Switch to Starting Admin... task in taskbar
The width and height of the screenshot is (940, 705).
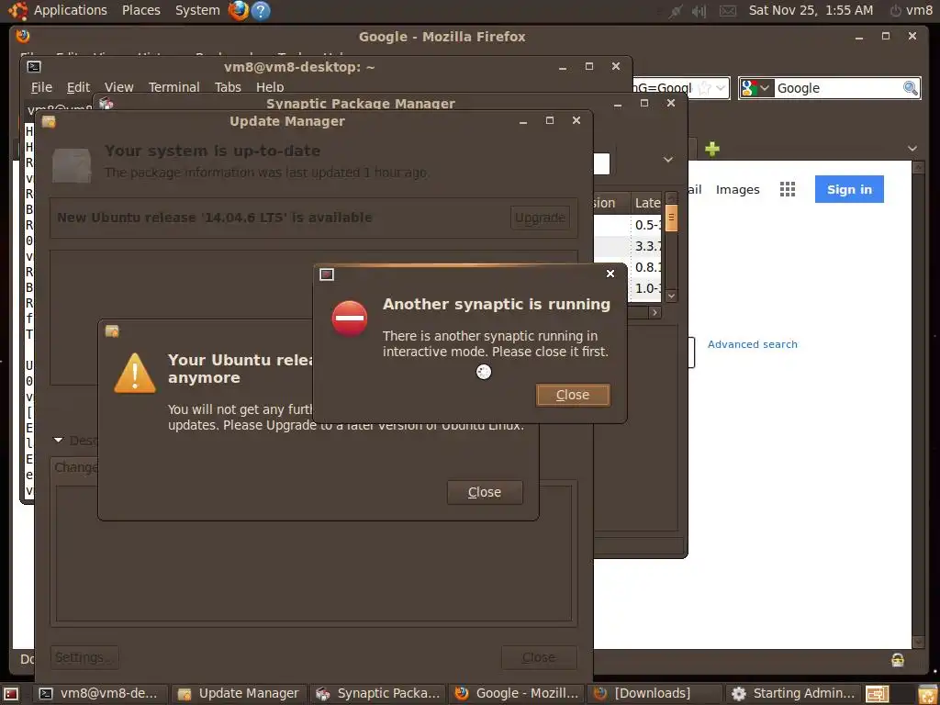794,694
